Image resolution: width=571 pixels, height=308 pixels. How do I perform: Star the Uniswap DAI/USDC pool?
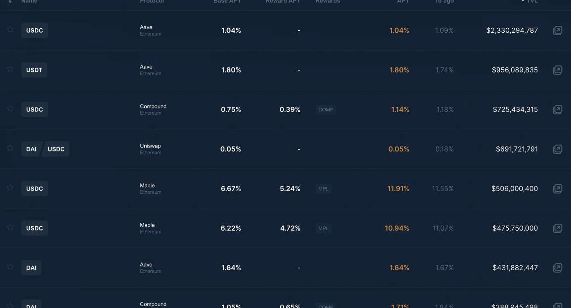[10, 148]
